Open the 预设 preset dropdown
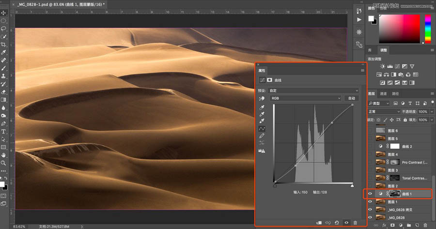This screenshot has height=229, width=436. [x=314, y=91]
